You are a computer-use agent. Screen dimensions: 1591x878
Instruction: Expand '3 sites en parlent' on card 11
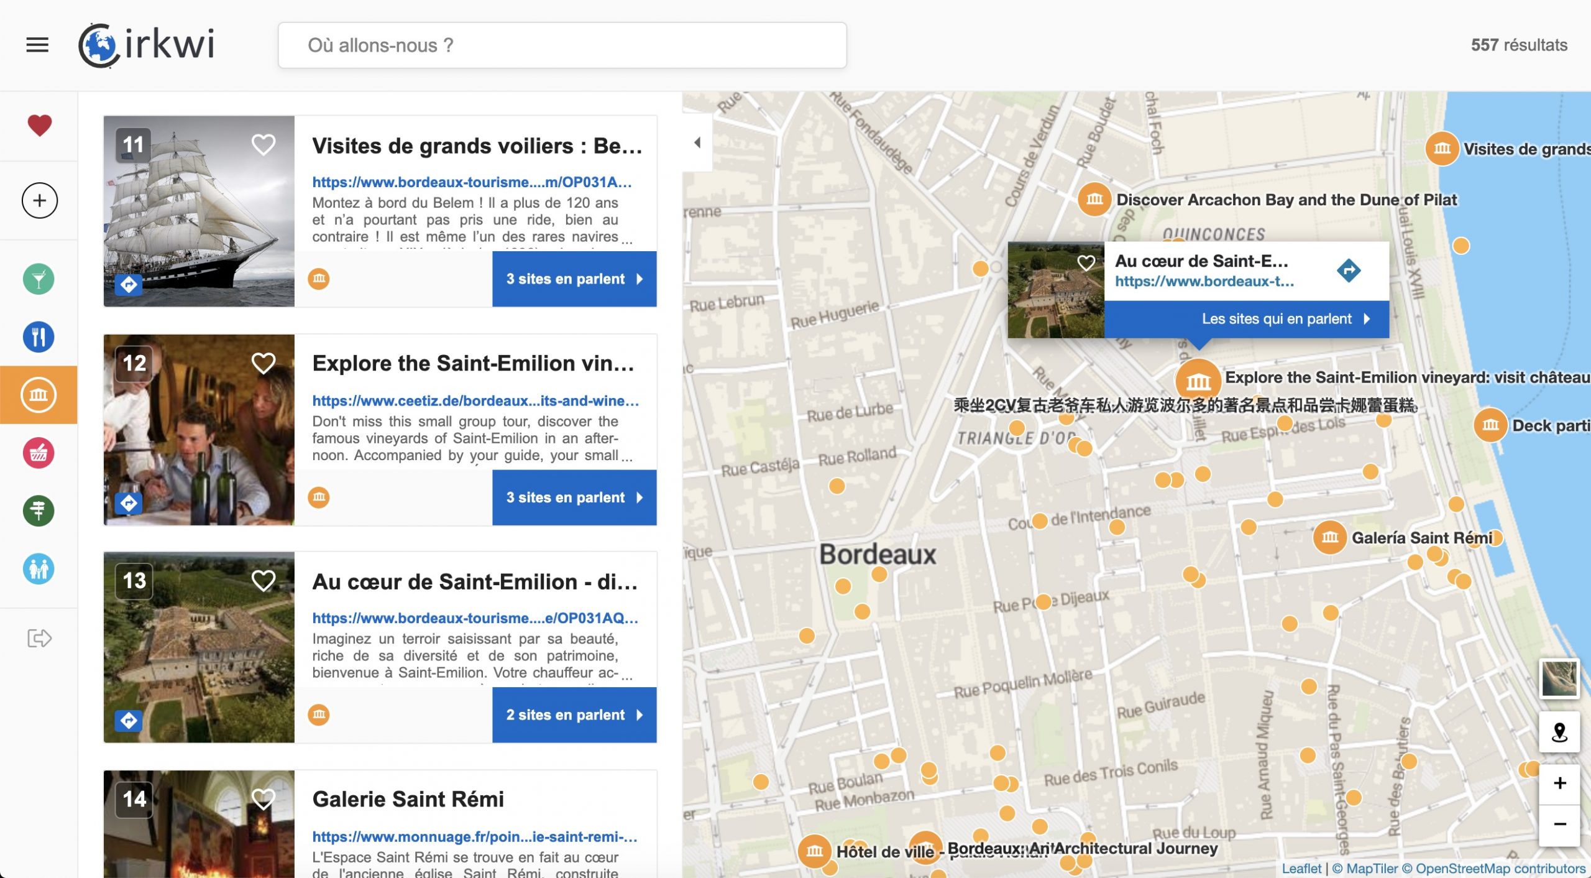574,279
